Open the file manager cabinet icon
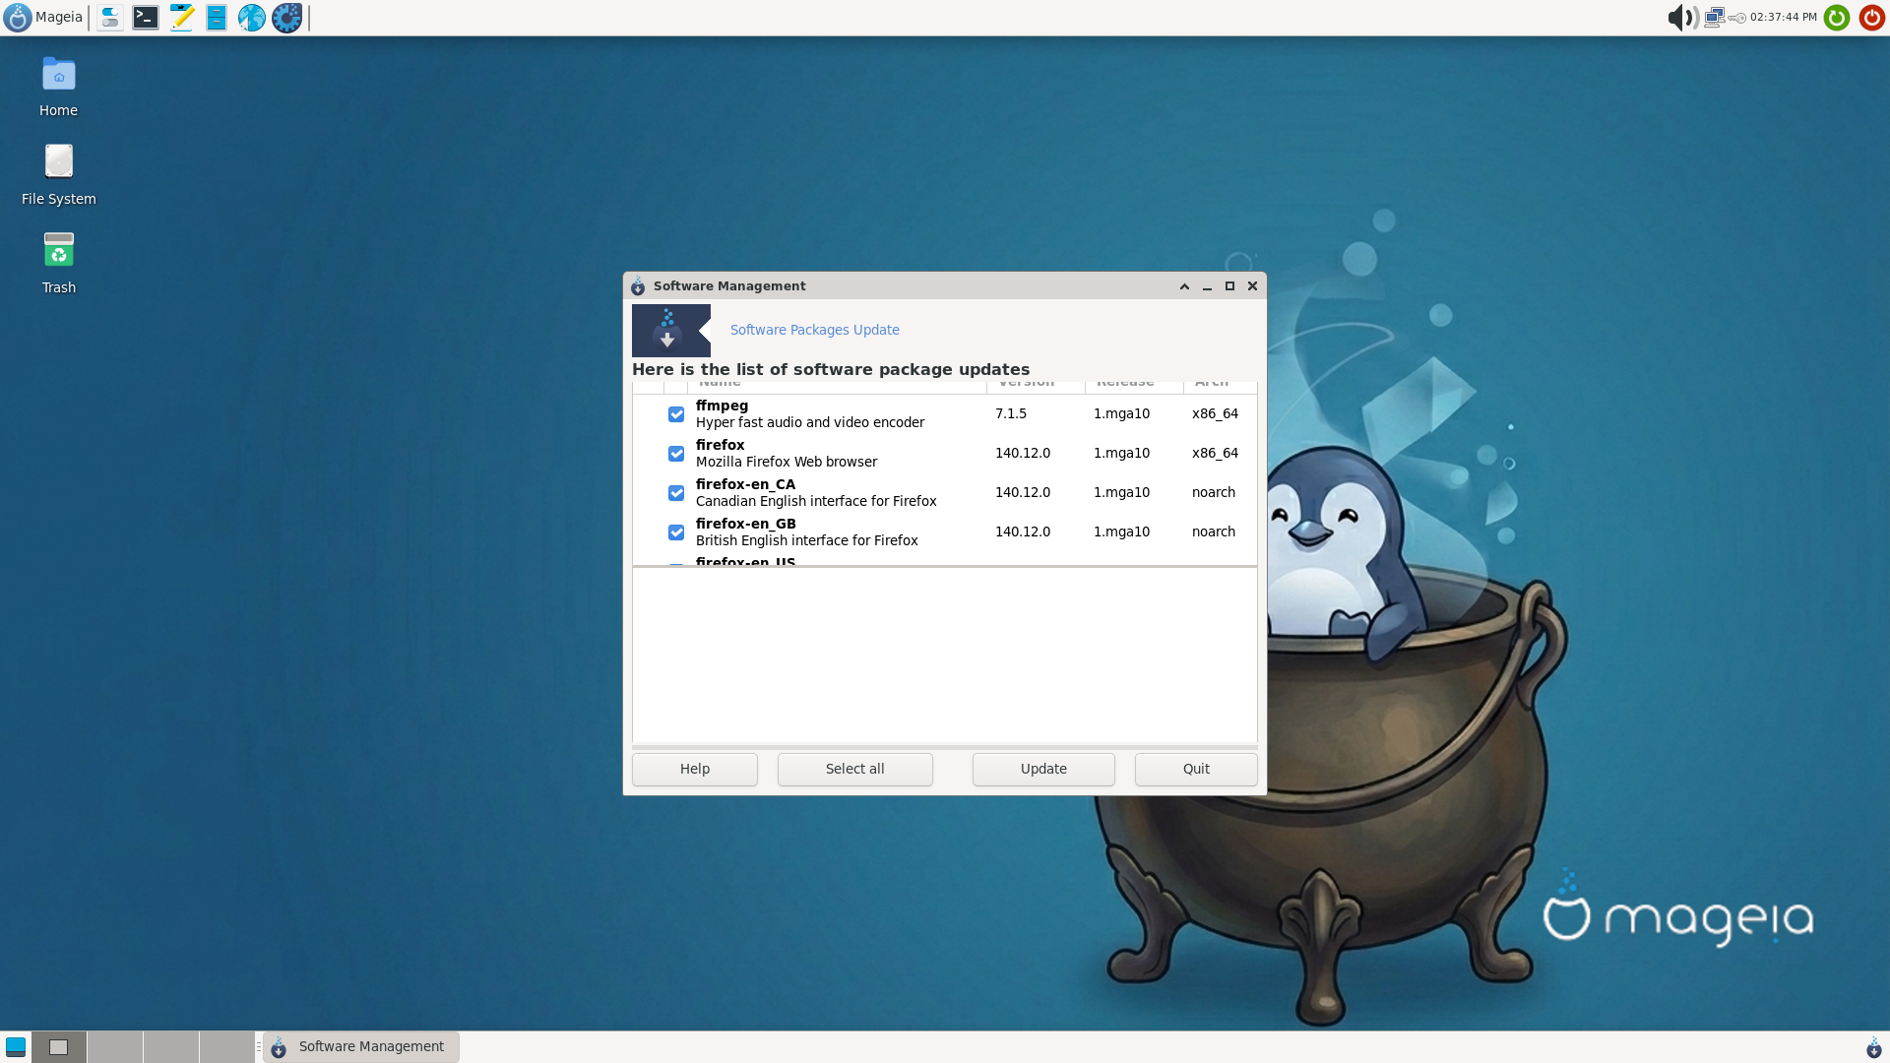Image resolution: width=1890 pixels, height=1063 pixels. 217,17
